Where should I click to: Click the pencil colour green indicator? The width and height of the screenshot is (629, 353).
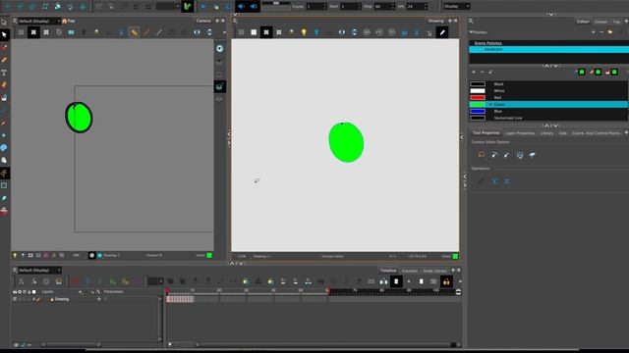(599, 72)
